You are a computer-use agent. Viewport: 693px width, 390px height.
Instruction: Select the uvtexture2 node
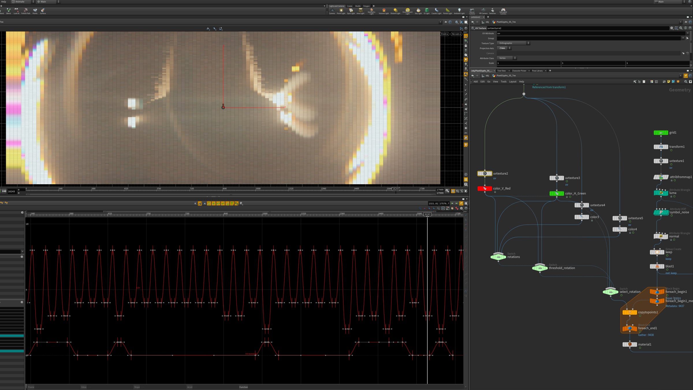click(485, 174)
